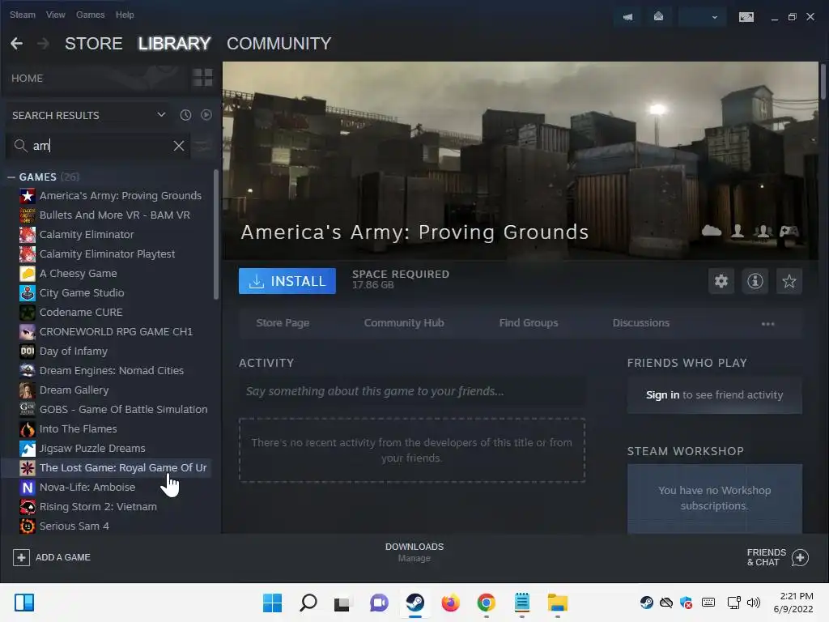Viewport: 829px width, 622px height.
Task: Select the Library tab
Action: (175, 44)
